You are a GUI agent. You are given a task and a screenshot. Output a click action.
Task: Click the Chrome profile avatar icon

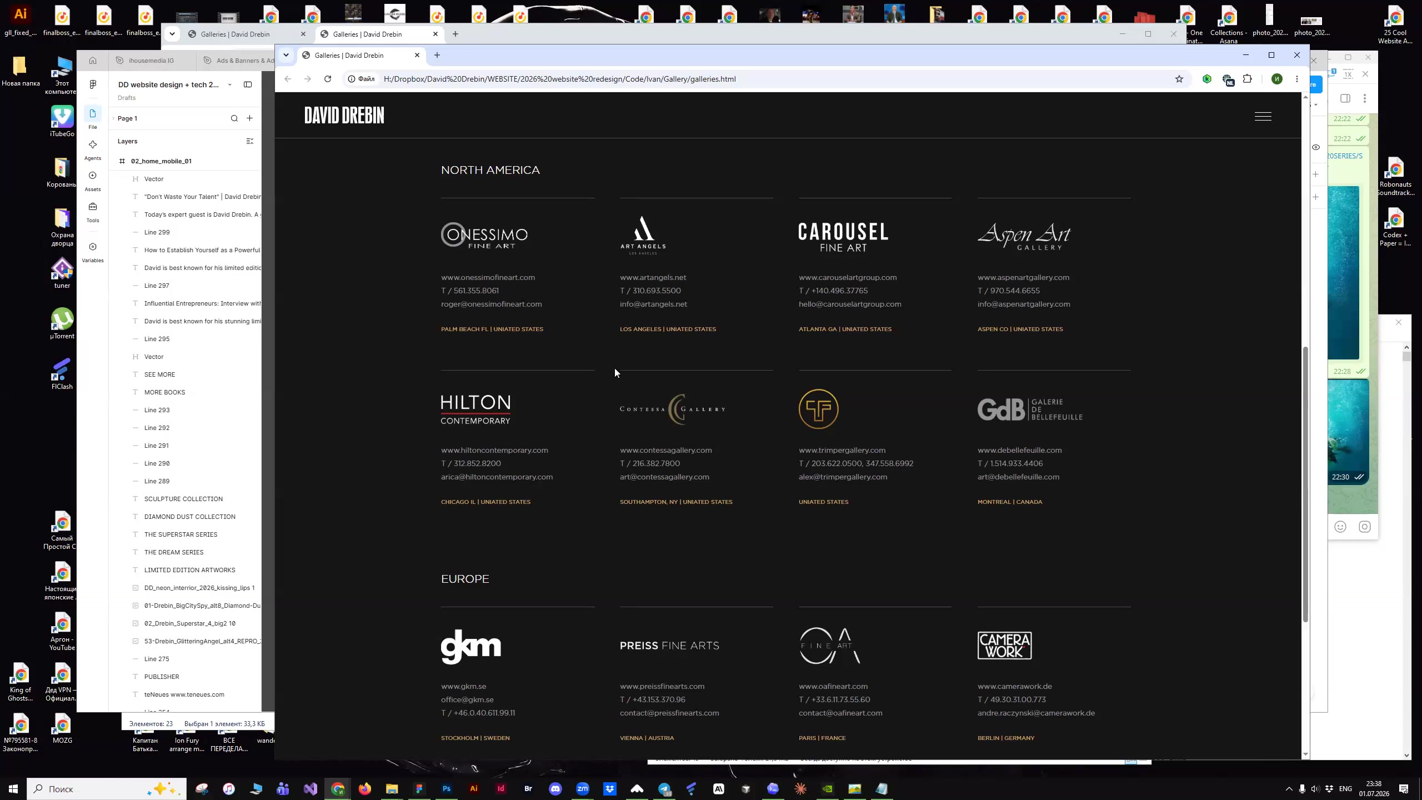tap(1277, 79)
